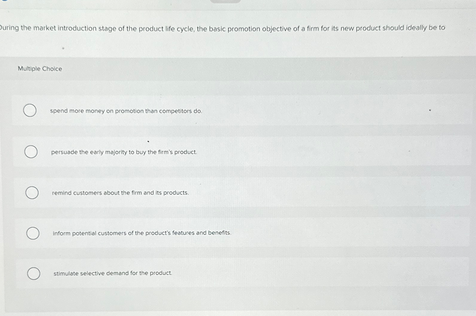Select radio button for "spend more money on promotion"
Screen dimensions: 476x316
coord(30,111)
